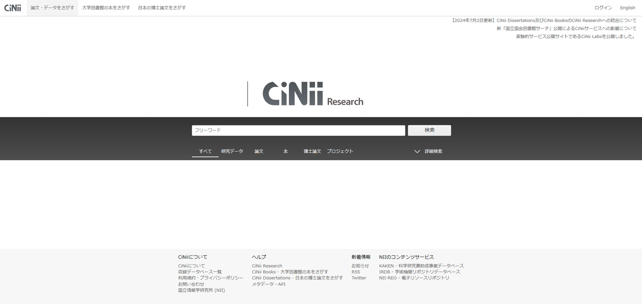
Task: Open footer CiNii Books help link
Action: 290,272
